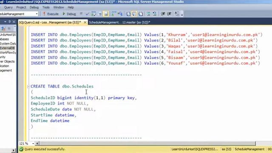The image size is (272, 153).
Task: Open Query Options icon
Action: pyautogui.click(x=100, y=14)
